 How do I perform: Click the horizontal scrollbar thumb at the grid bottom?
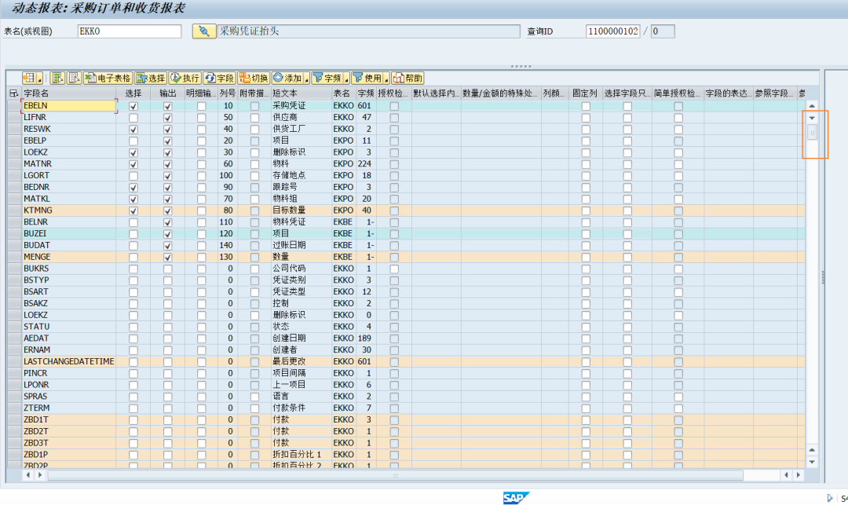point(395,475)
